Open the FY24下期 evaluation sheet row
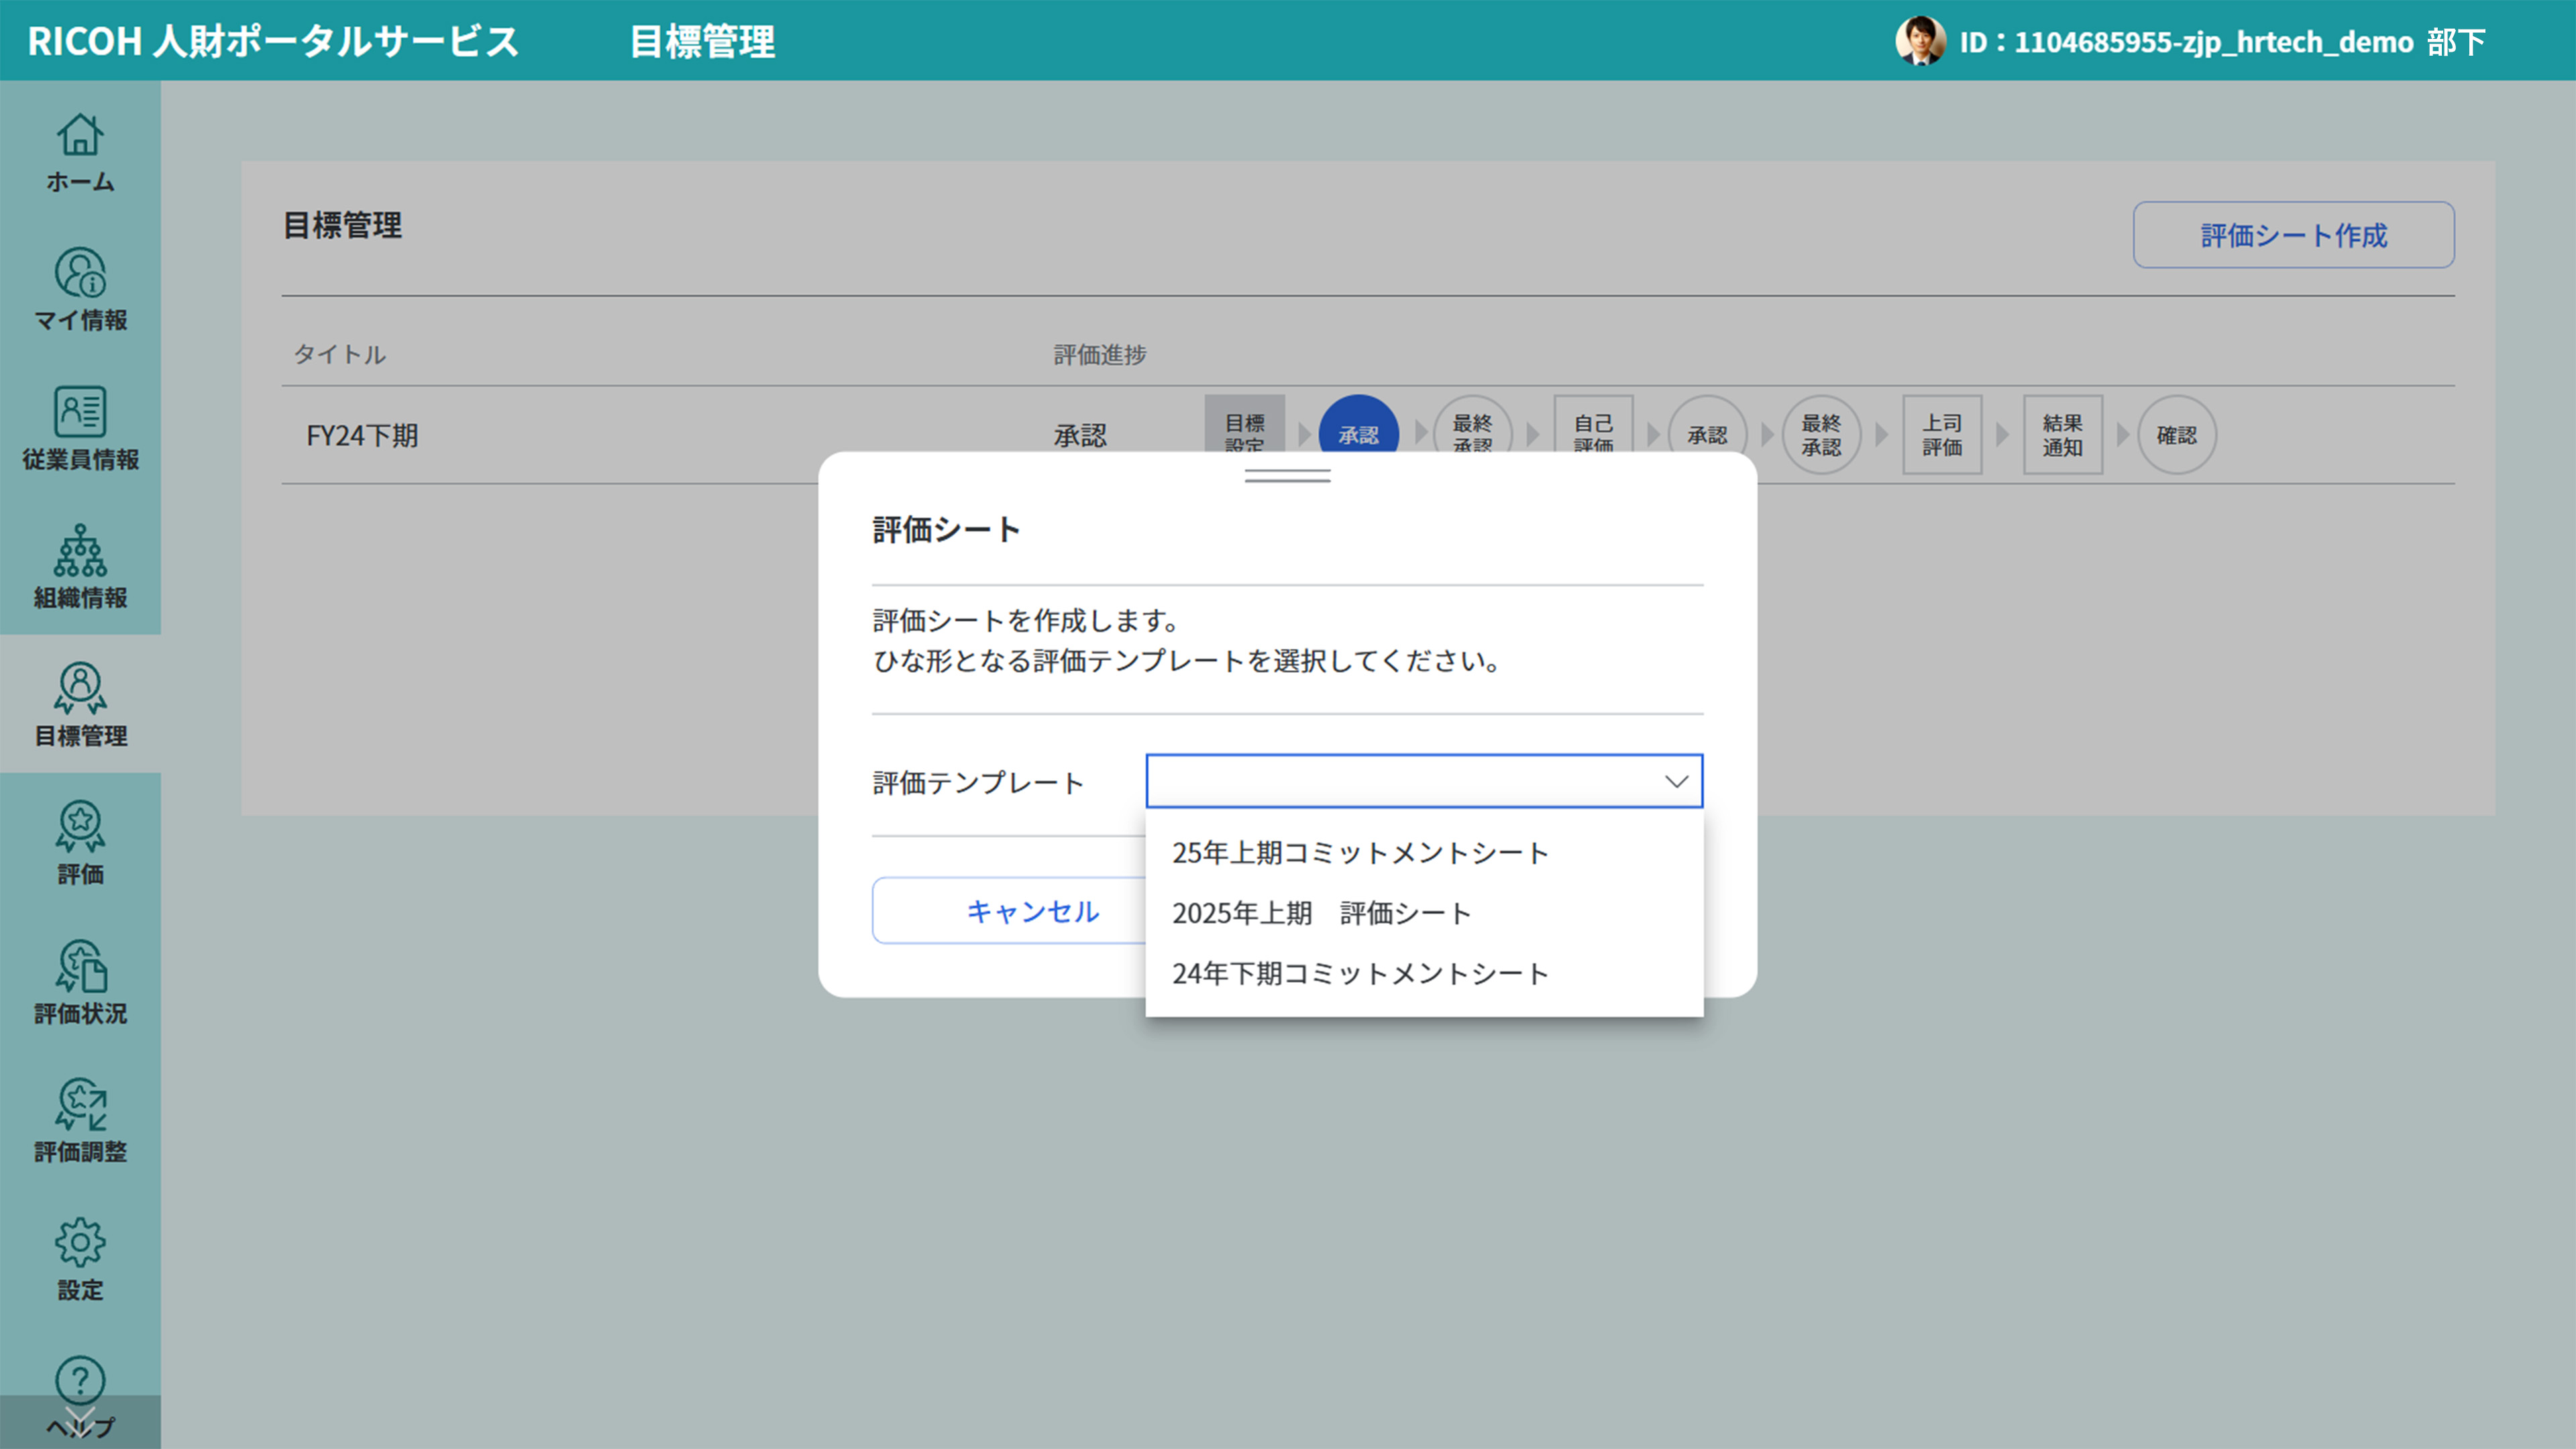This screenshot has width=2576, height=1449. pyautogui.click(x=362, y=434)
